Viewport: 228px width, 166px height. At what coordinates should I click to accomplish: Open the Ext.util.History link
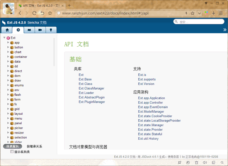click(148, 139)
